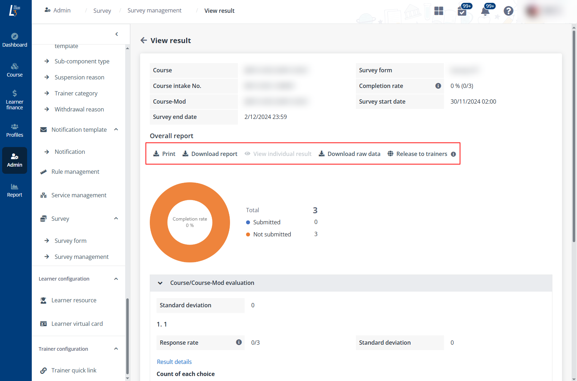This screenshot has height=381, width=577.
Task: Click info icon next to Release to trainers
Action: point(453,154)
